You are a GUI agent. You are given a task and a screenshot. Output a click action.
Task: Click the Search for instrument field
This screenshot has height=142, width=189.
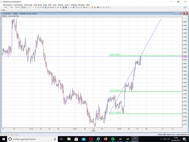[9, 135]
